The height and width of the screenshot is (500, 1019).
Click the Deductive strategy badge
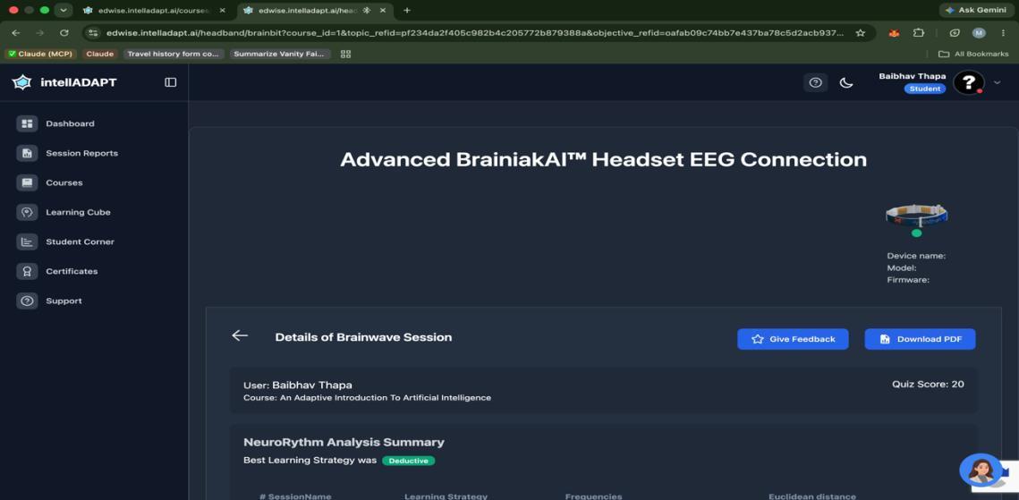(x=408, y=461)
